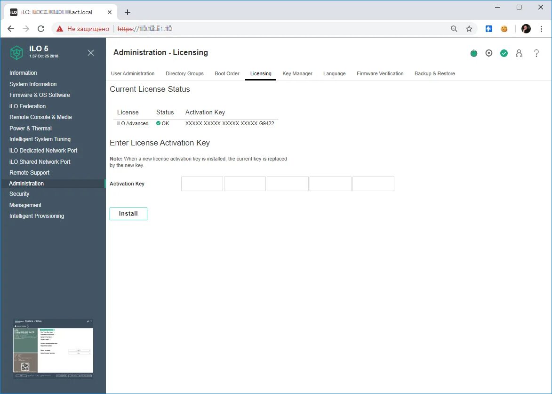The width and height of the screenshot is (552, 394).
Task: Click the iLO Advanced license cell
Action: tap(133, 124)
